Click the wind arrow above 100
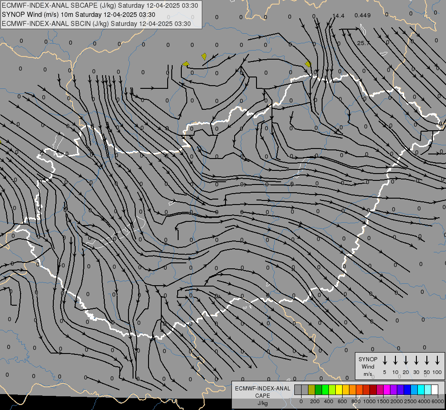The height and width of the screenshot is (410, 446). (437, 360)
